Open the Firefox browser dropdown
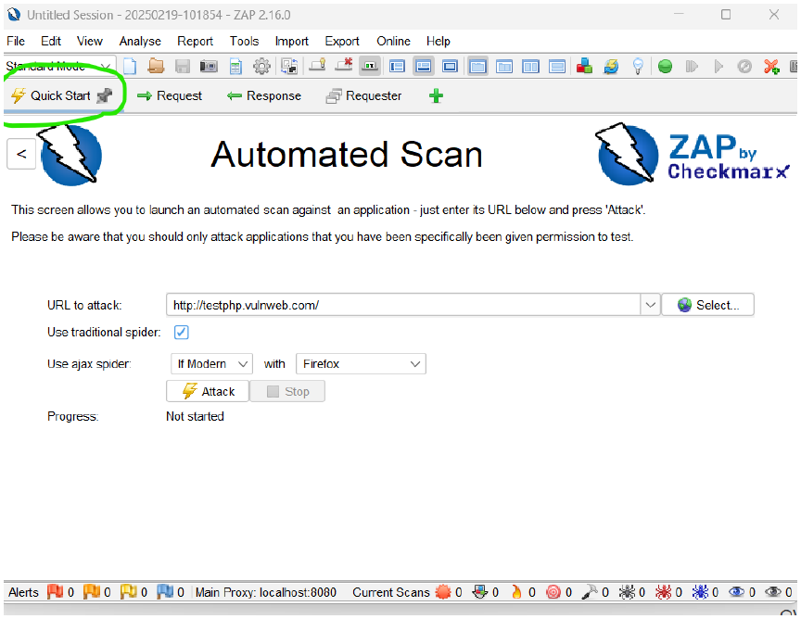The height and width of the screenshot is (619, 801). (361, 363)
